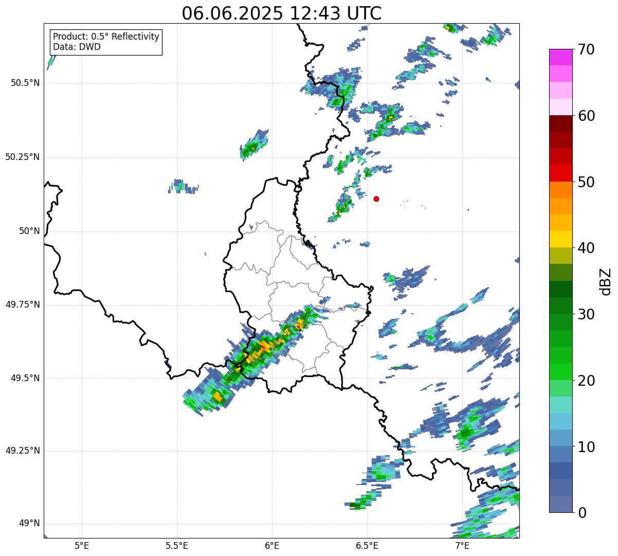The width and height of the screenshot is (618, 556).
Task: Click the 6.5°E longitude label
Action: click(367, 545)
